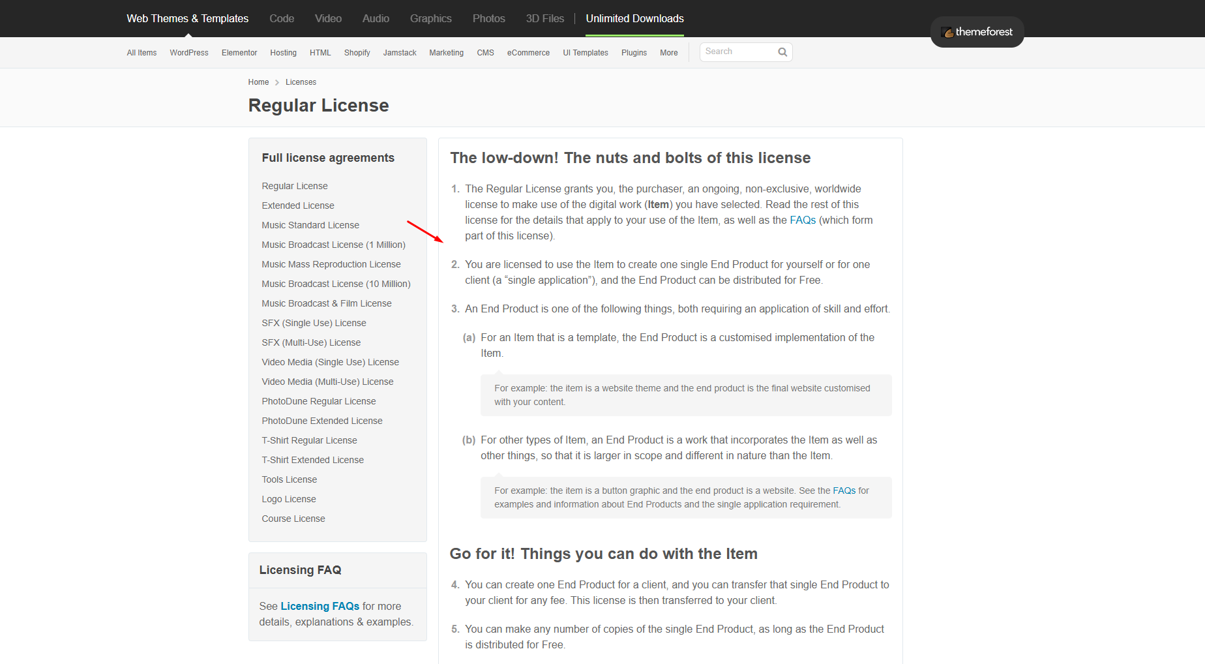Switch to the Graphics marketplace tab
The image size is (1205, 664).
coord(430,18)
